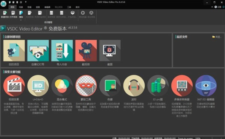Open the 截图 screen capture tile
This screenshot has height=139, width=225.
[110, 51]
